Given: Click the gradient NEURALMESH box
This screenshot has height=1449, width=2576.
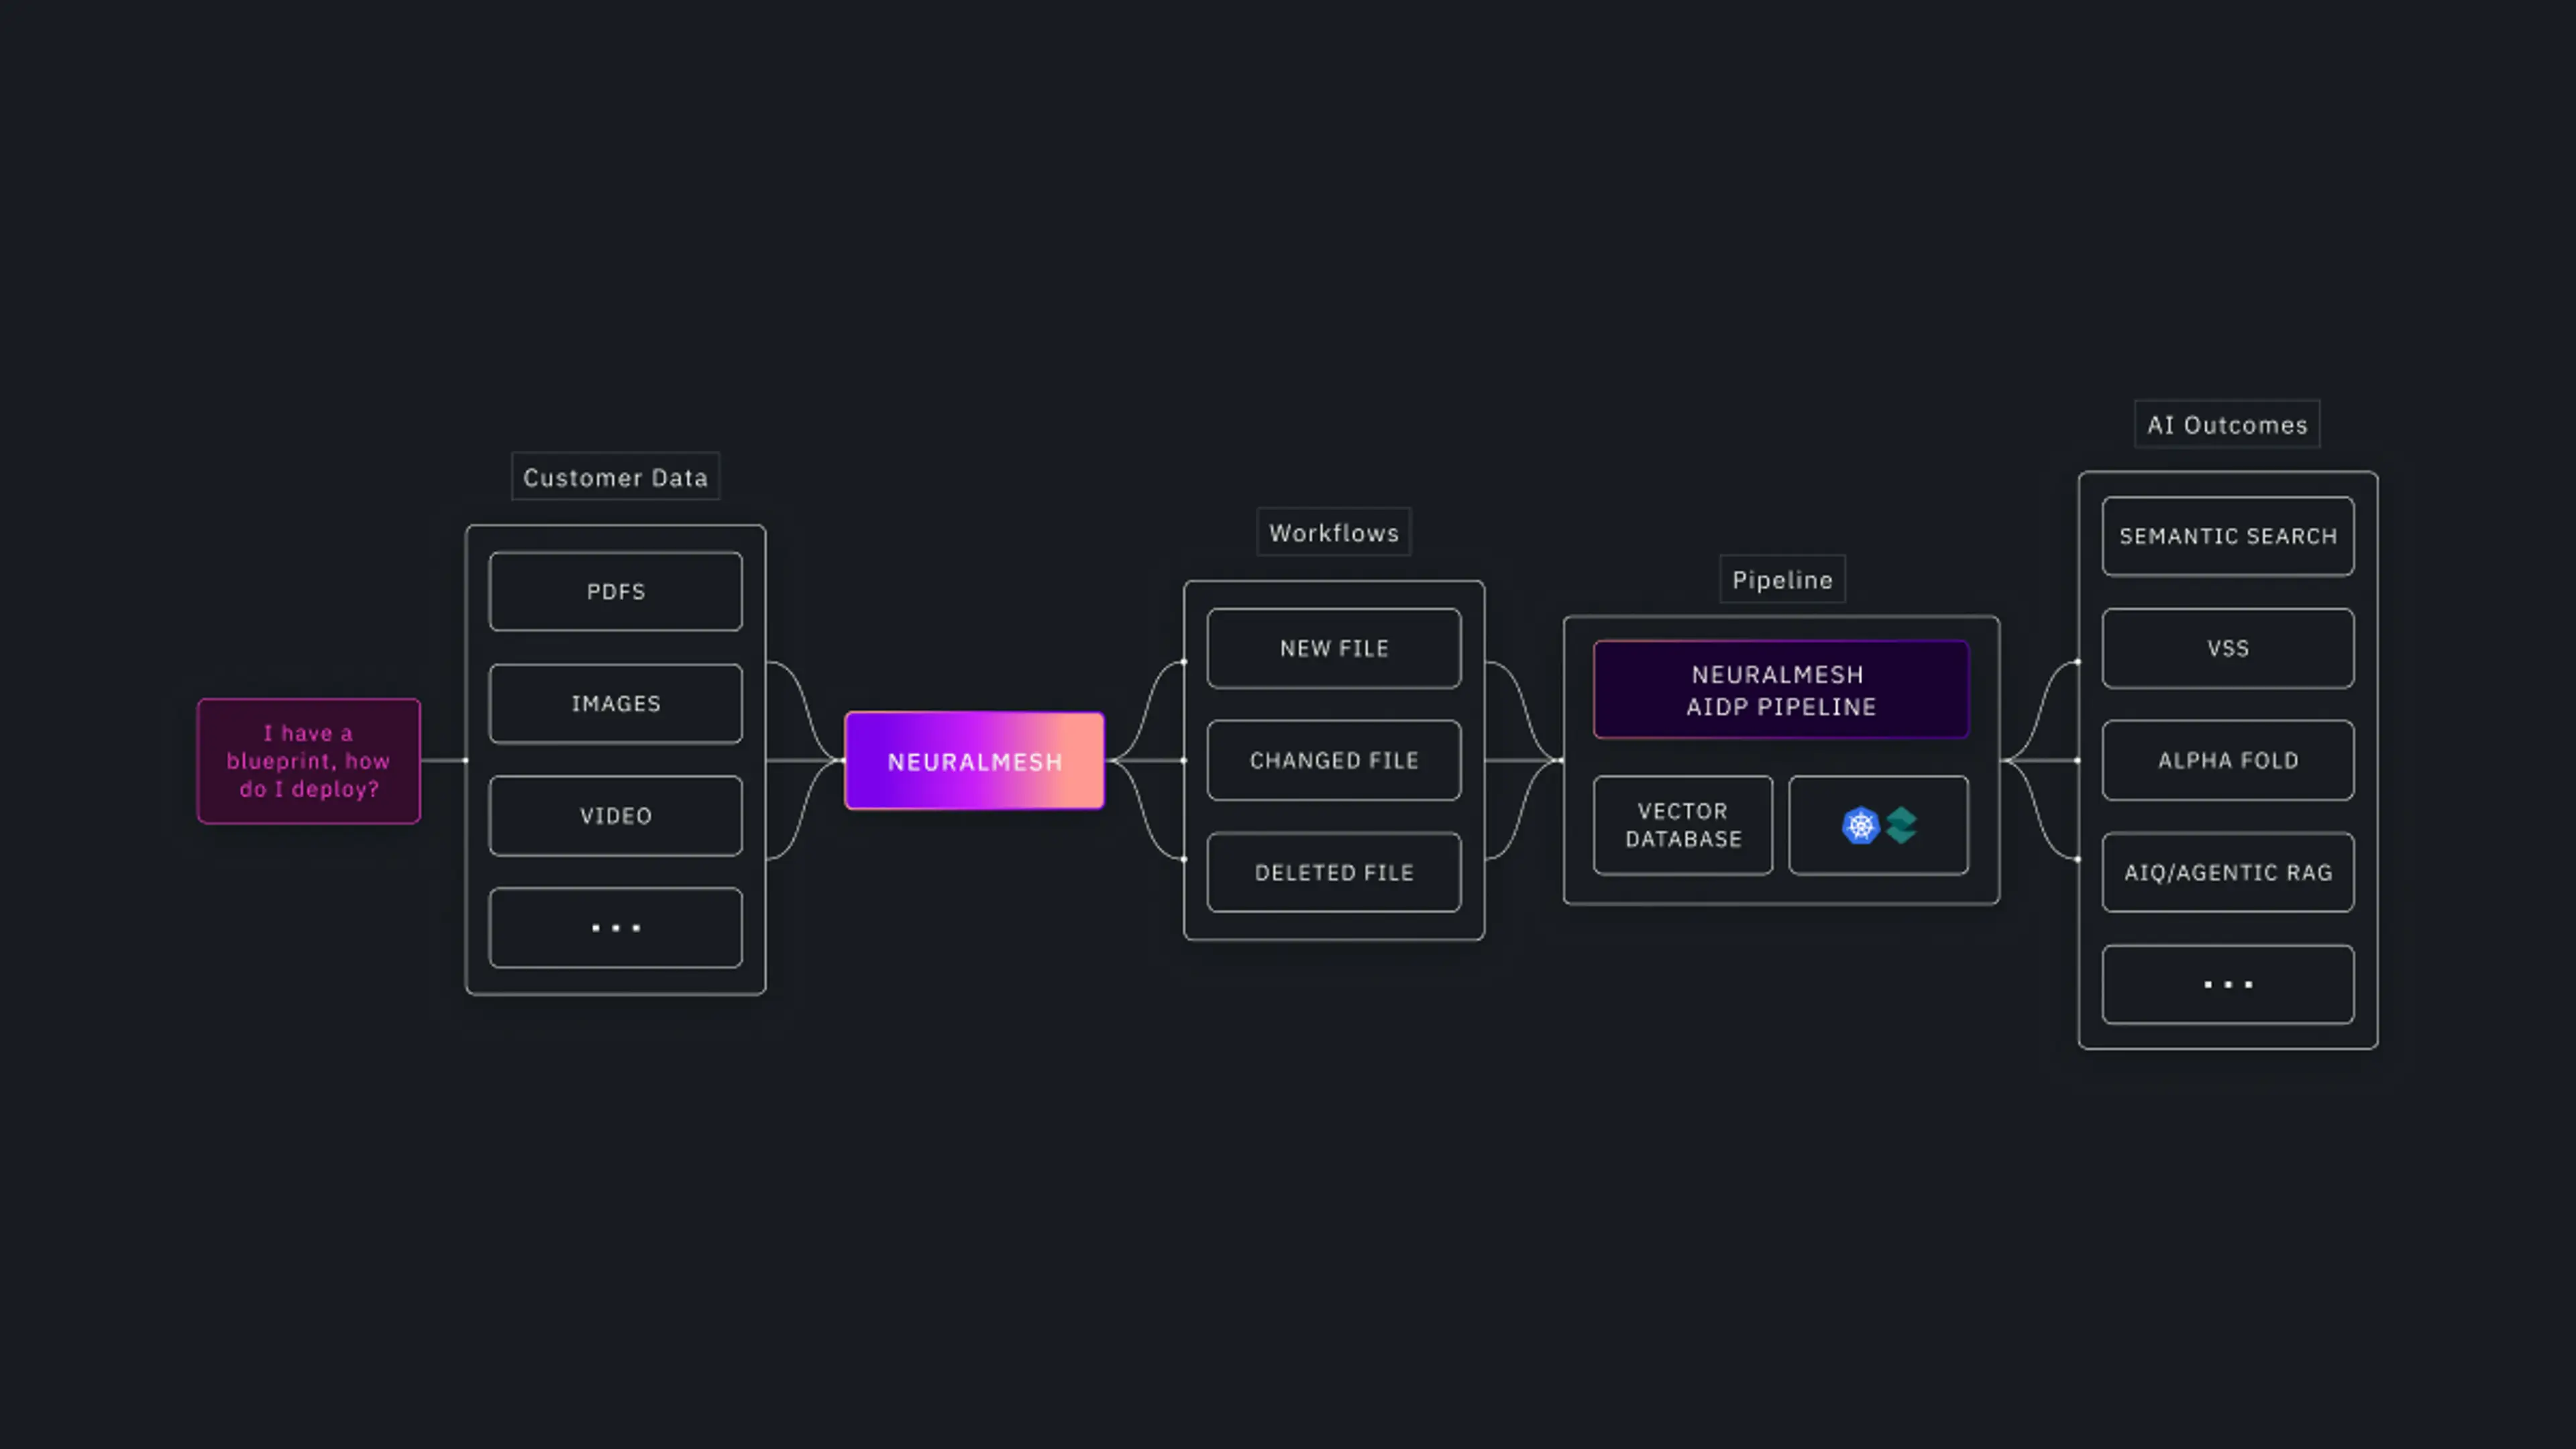Looking at the screenshot, I should 975,761.
